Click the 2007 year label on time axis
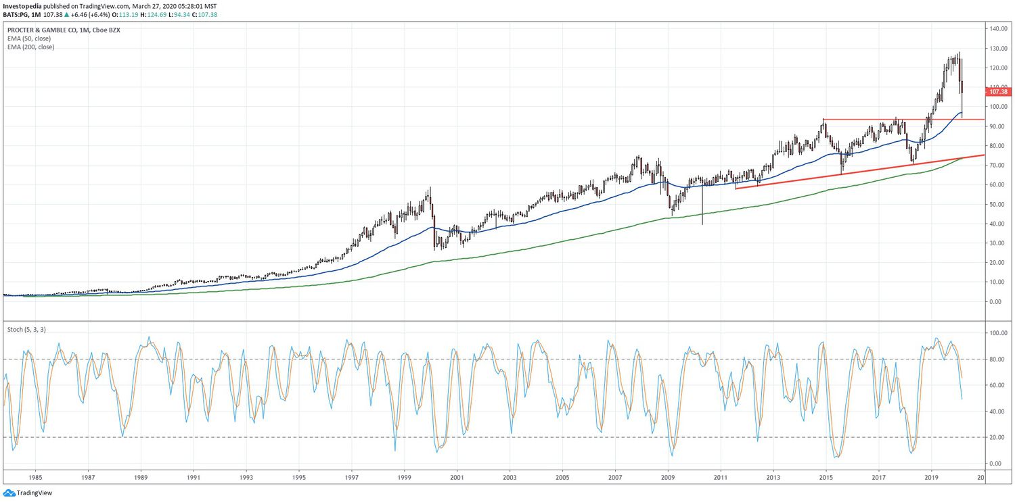Screen dimensions: 1015x502 click(x=615, y=478)
